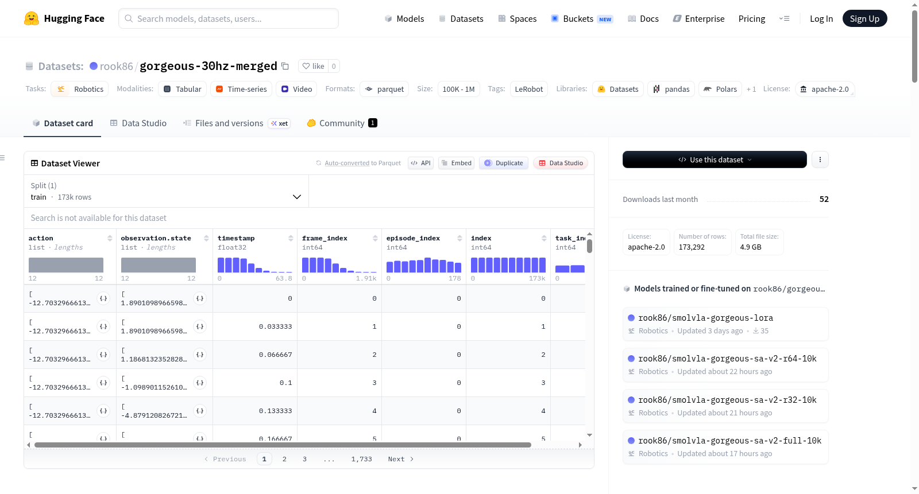Click the table vertical scrollbar thumb
Screen dimensions: 919x494
point(589,246)
